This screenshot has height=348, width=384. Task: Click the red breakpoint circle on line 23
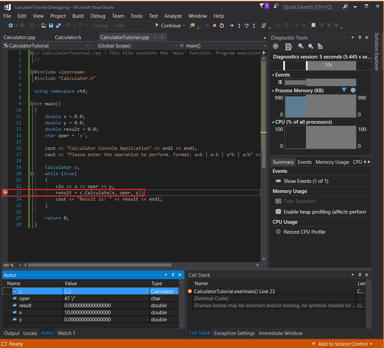pyautogui.click(x=5, y=193)
